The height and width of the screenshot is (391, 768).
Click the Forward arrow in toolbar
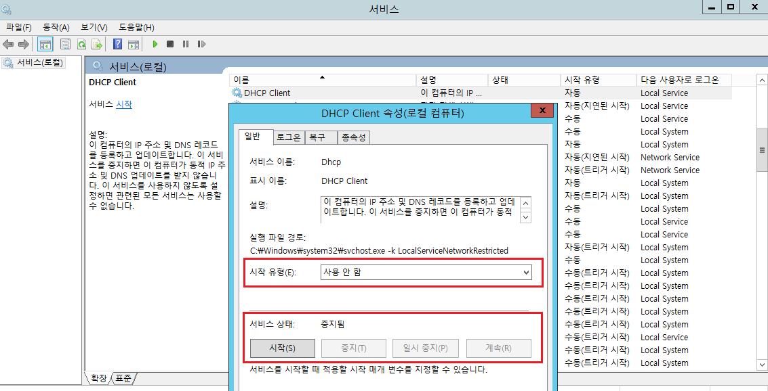coord(24,45)
